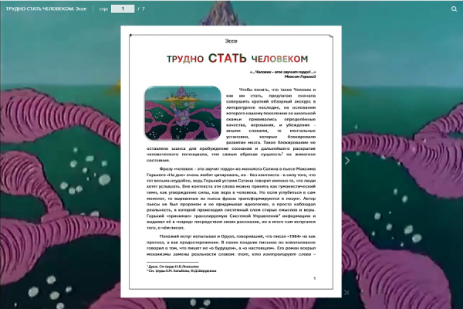Select the page number 1 in the page footer
This screenshot has height=309, width=463.
315,278
